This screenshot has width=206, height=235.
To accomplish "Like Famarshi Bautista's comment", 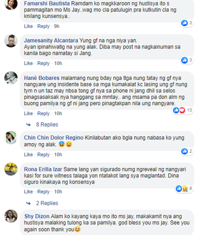I will click(x=28, y=26).
